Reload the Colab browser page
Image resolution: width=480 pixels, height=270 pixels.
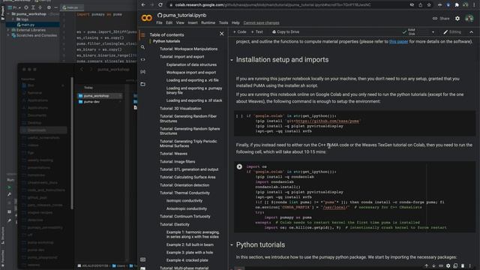point(160,4)
